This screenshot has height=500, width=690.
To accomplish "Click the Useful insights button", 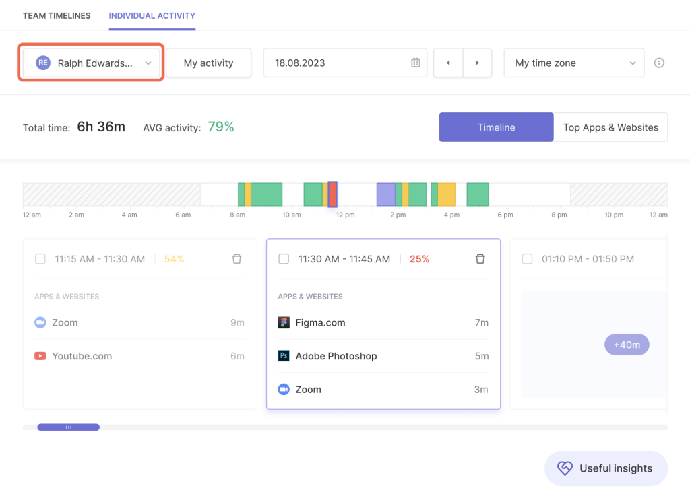I will pos(606,468).
